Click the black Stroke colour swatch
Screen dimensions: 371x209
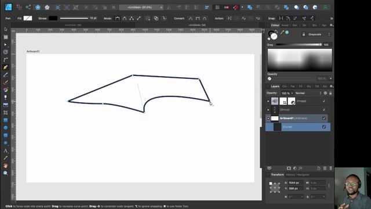pos(53,18)
